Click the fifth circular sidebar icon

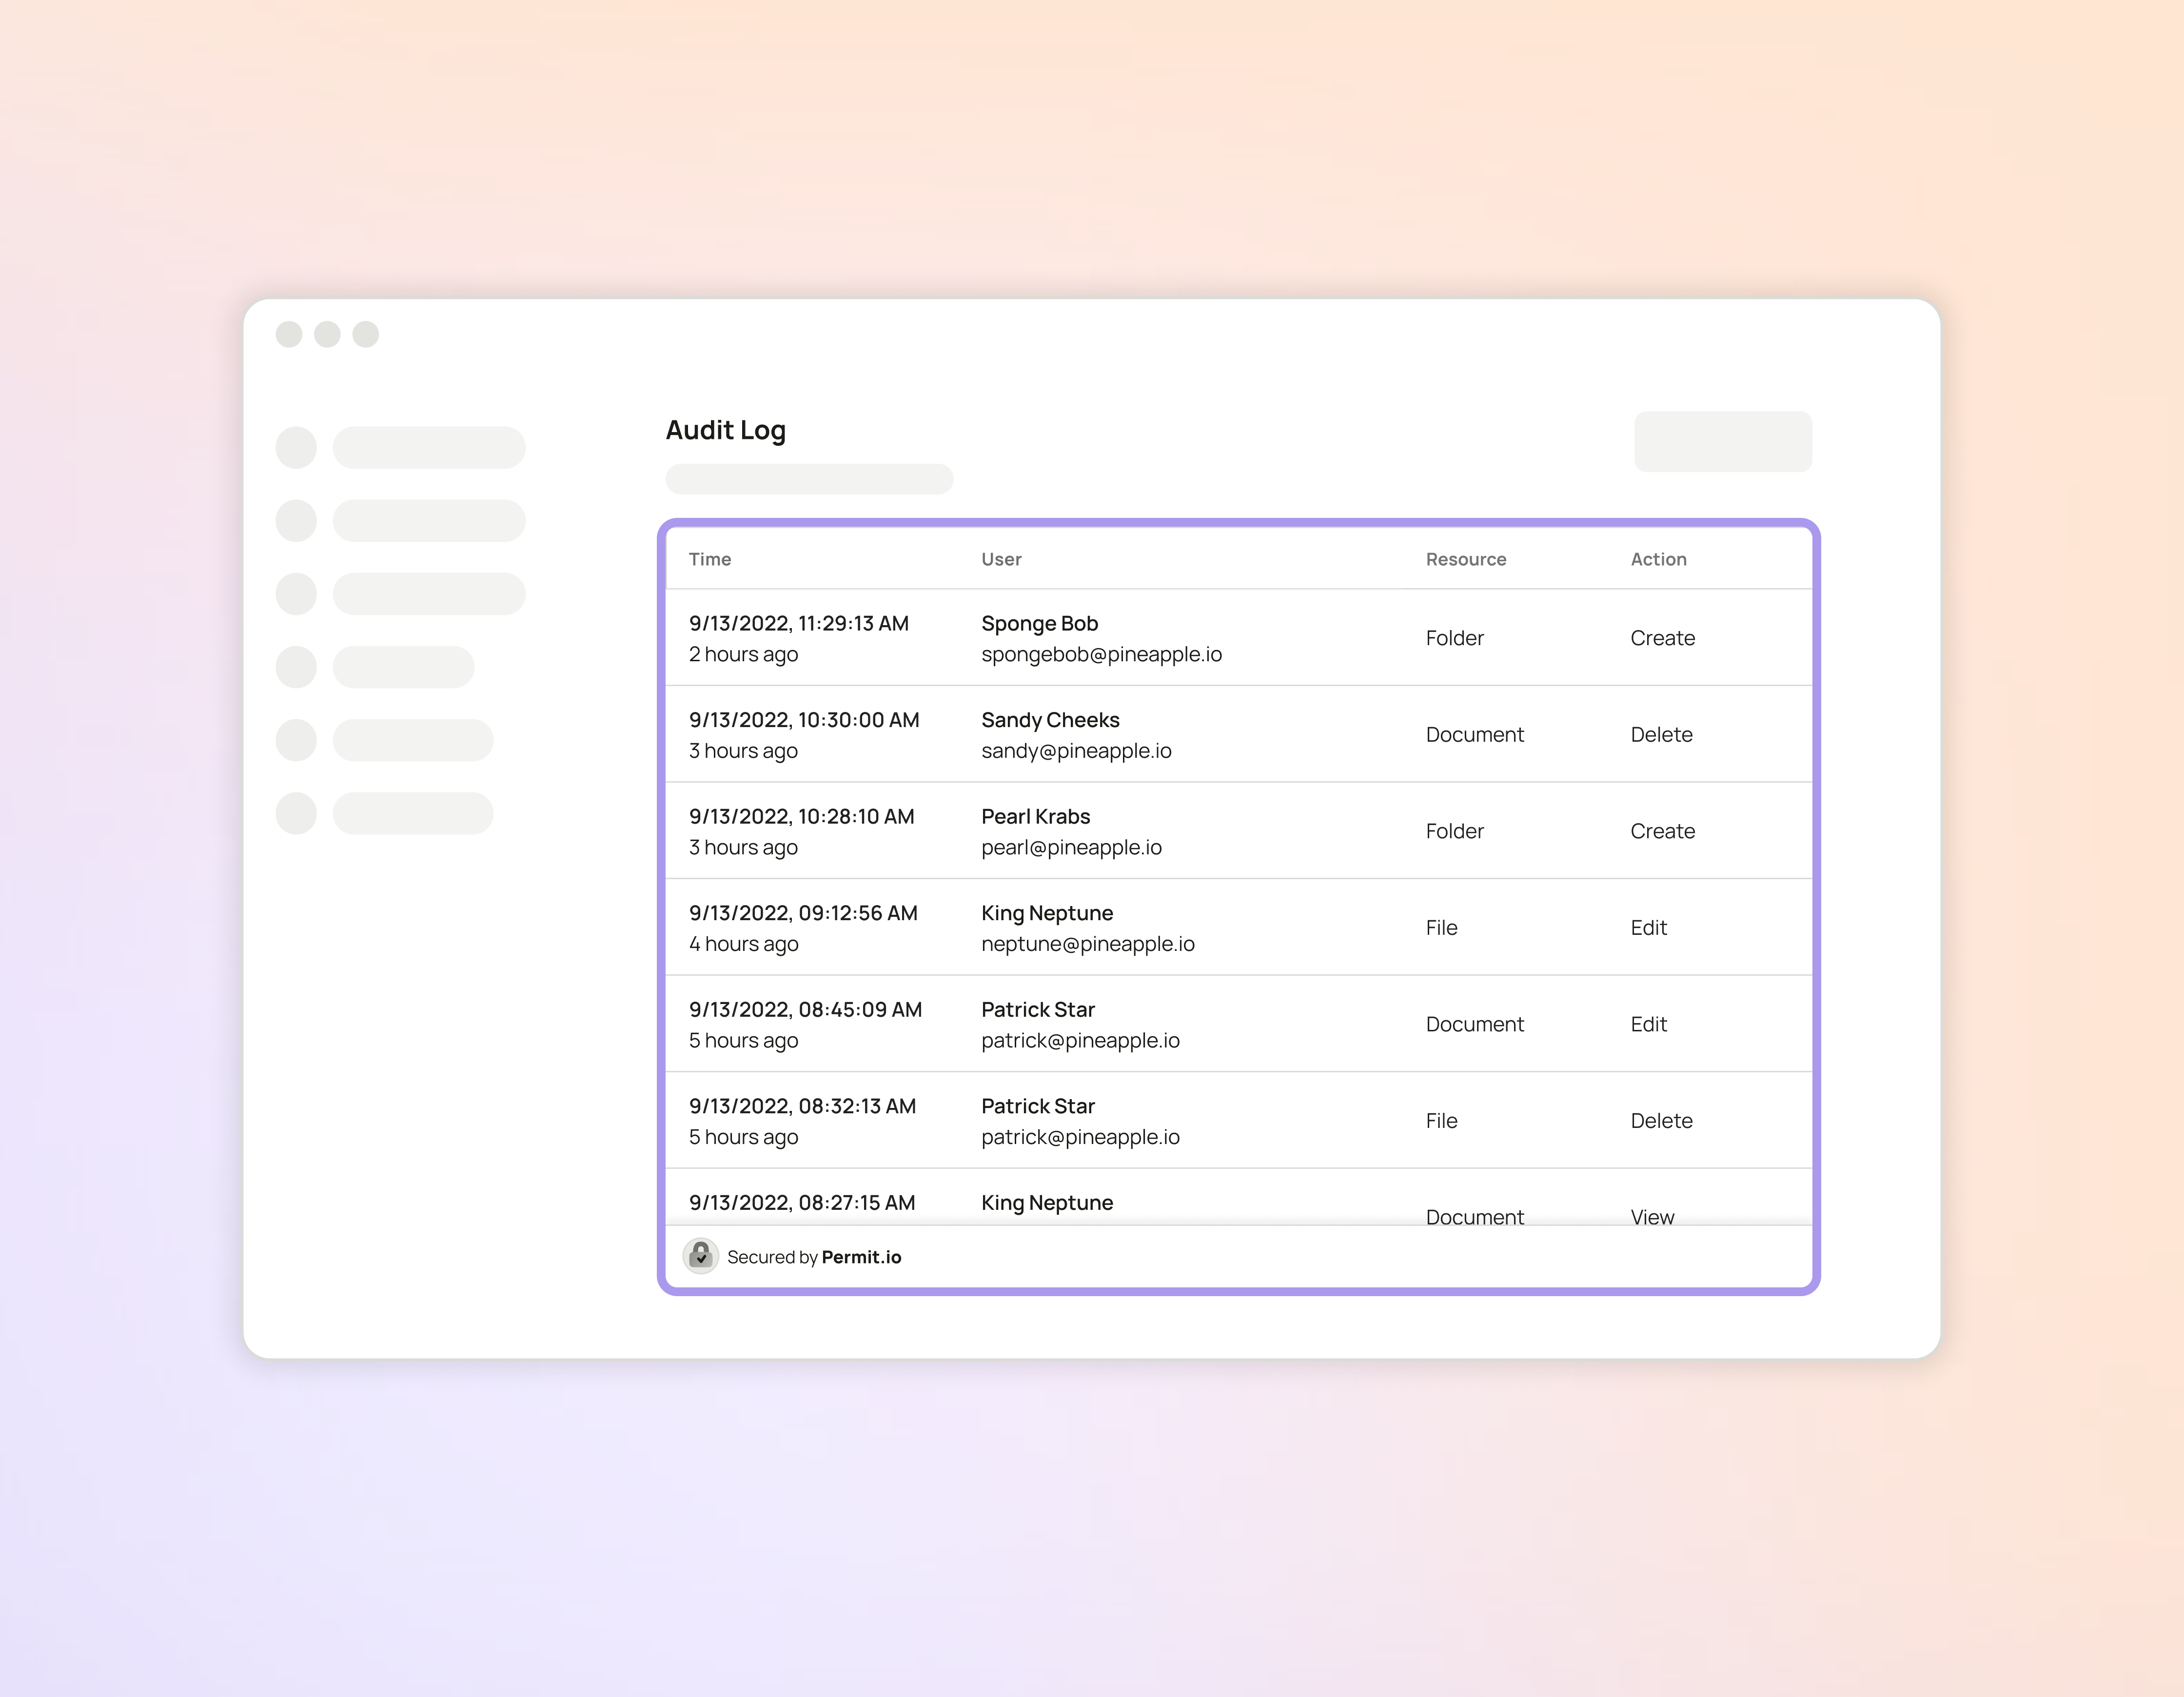pos(296,740)
